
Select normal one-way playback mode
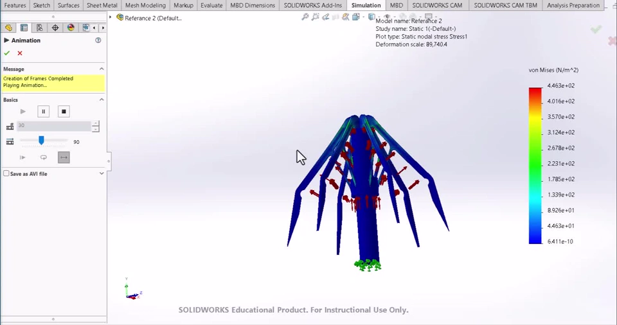pyautogui.click(x=22, y=157)
